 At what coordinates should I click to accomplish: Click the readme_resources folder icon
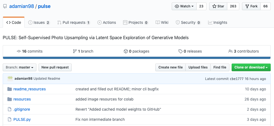click(x=10, y=89)
